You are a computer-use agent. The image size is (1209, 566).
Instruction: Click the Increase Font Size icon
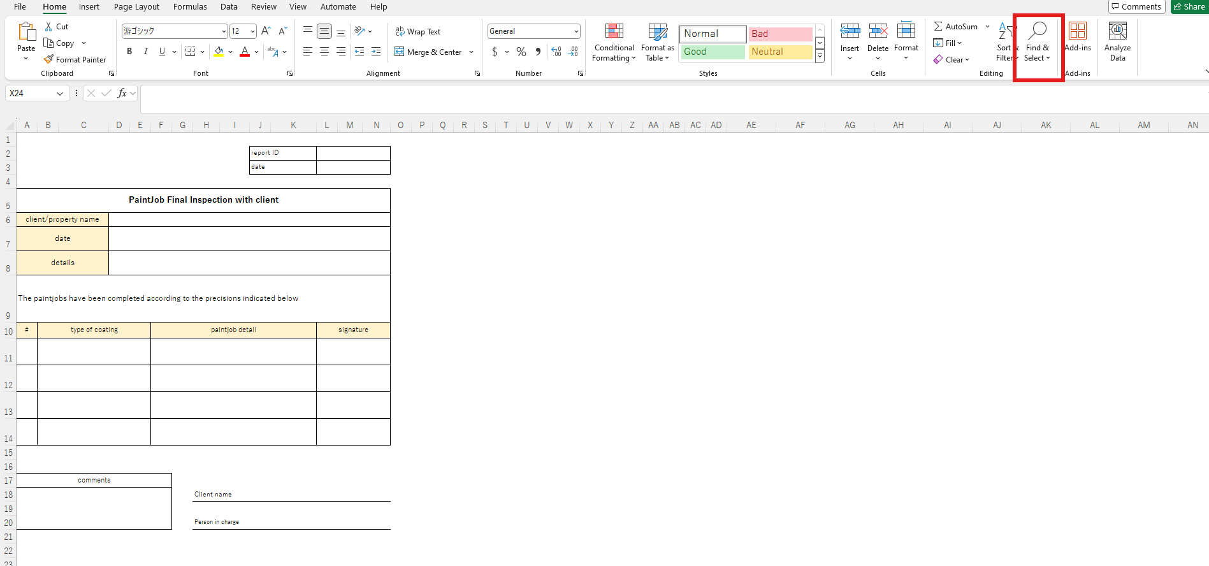click(x=266, y=31)
